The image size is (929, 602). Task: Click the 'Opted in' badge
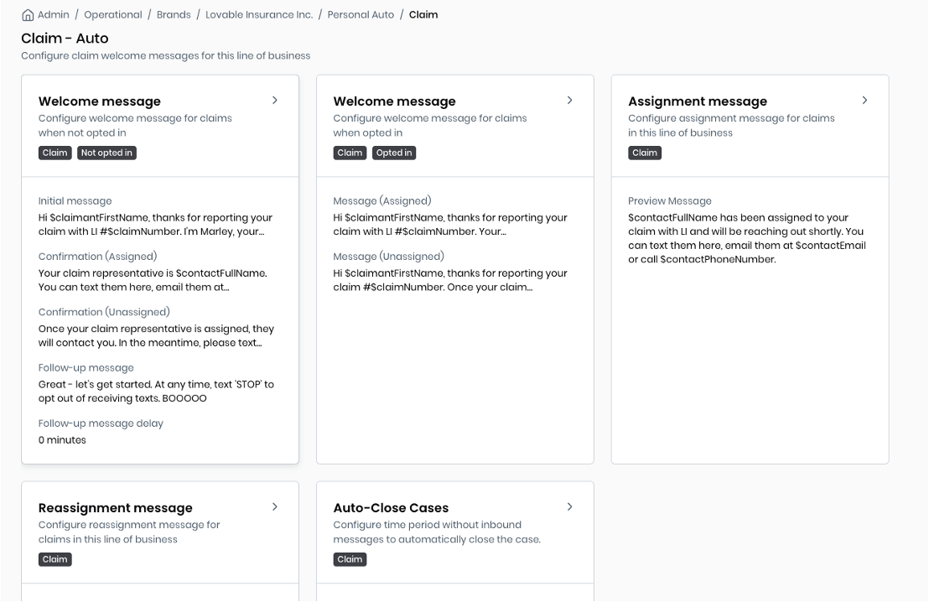click(394, 153)
